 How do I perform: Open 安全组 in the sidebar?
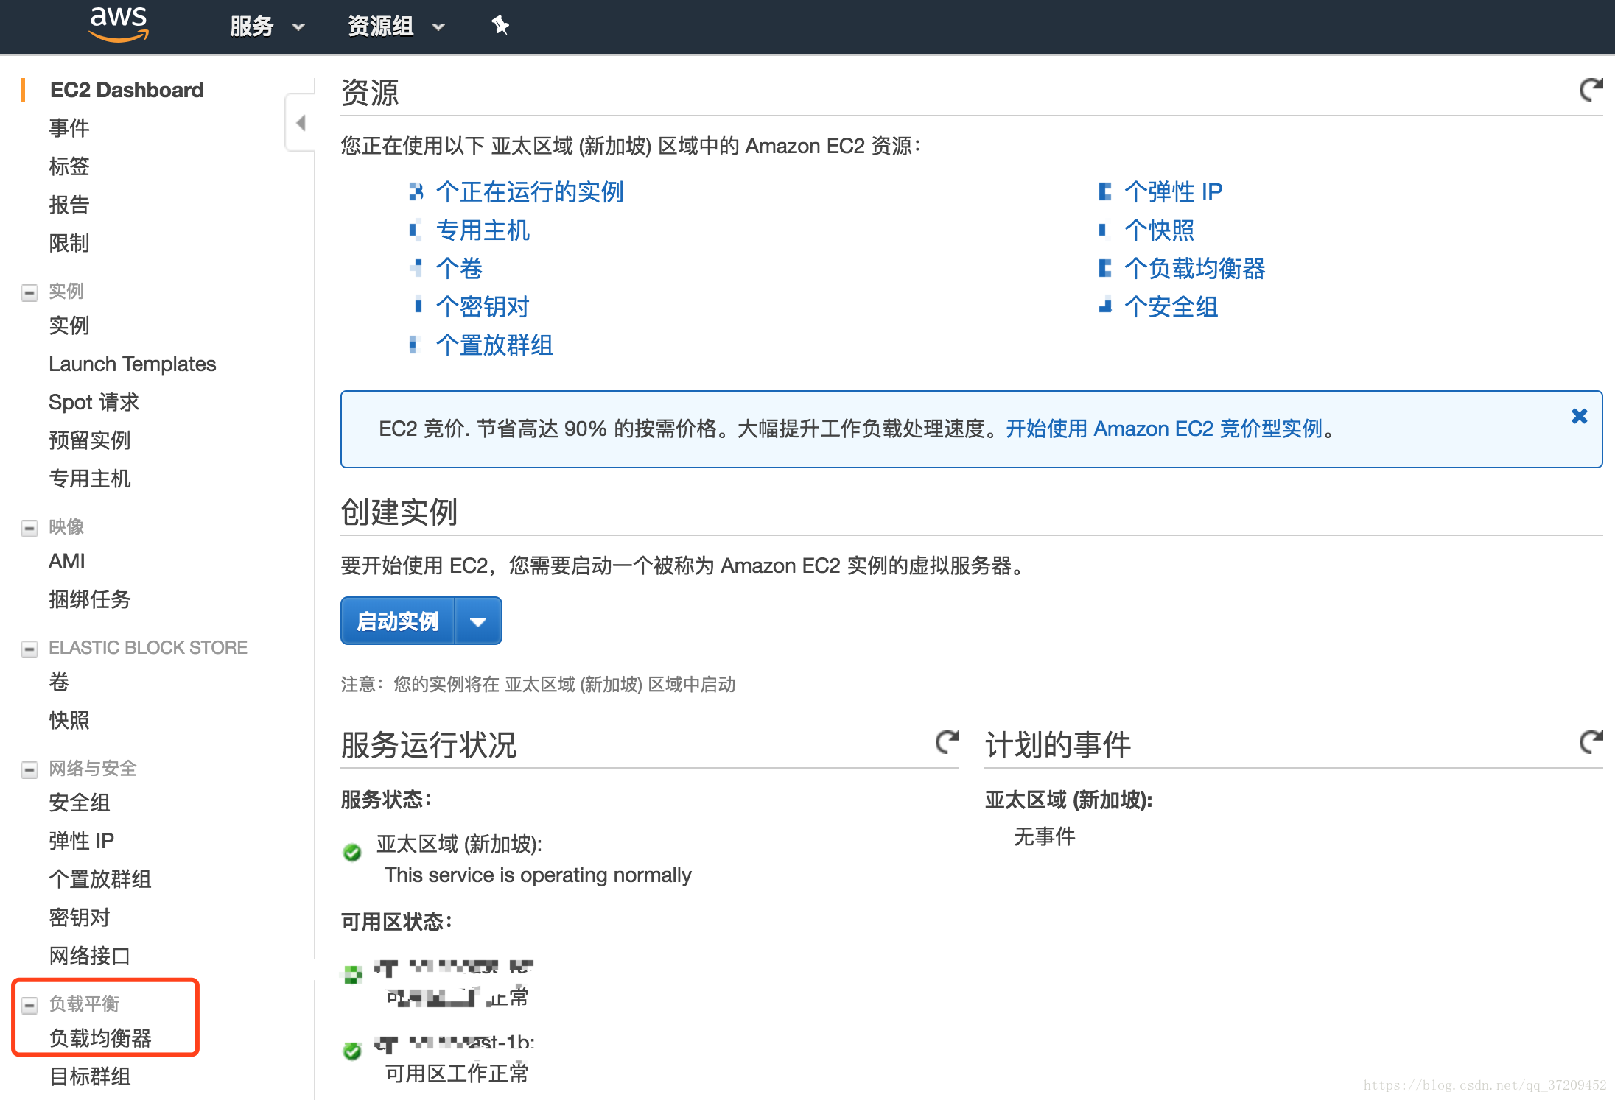(80, 803)
